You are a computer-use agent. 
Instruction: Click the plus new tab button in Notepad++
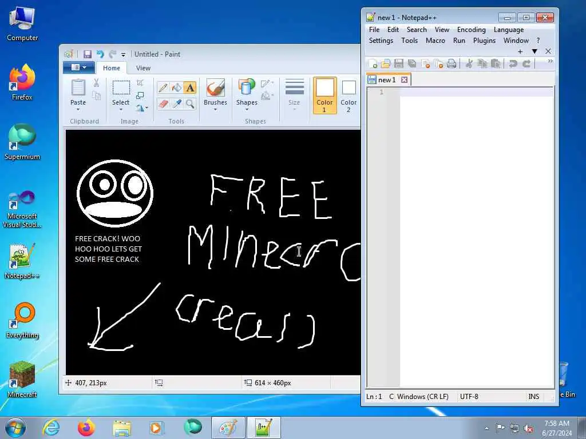(520, 51)
